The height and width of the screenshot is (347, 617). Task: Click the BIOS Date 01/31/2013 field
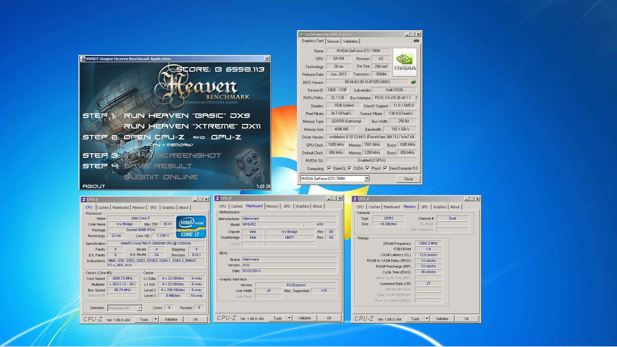(x=289, y=271)
